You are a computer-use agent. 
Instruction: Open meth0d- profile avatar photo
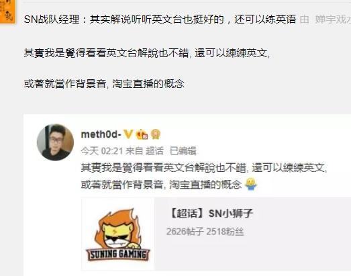(55, 142)
